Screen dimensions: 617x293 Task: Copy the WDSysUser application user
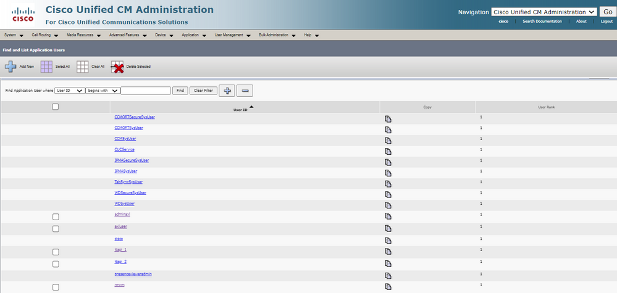pyautogui.click(x=388, y=205)
